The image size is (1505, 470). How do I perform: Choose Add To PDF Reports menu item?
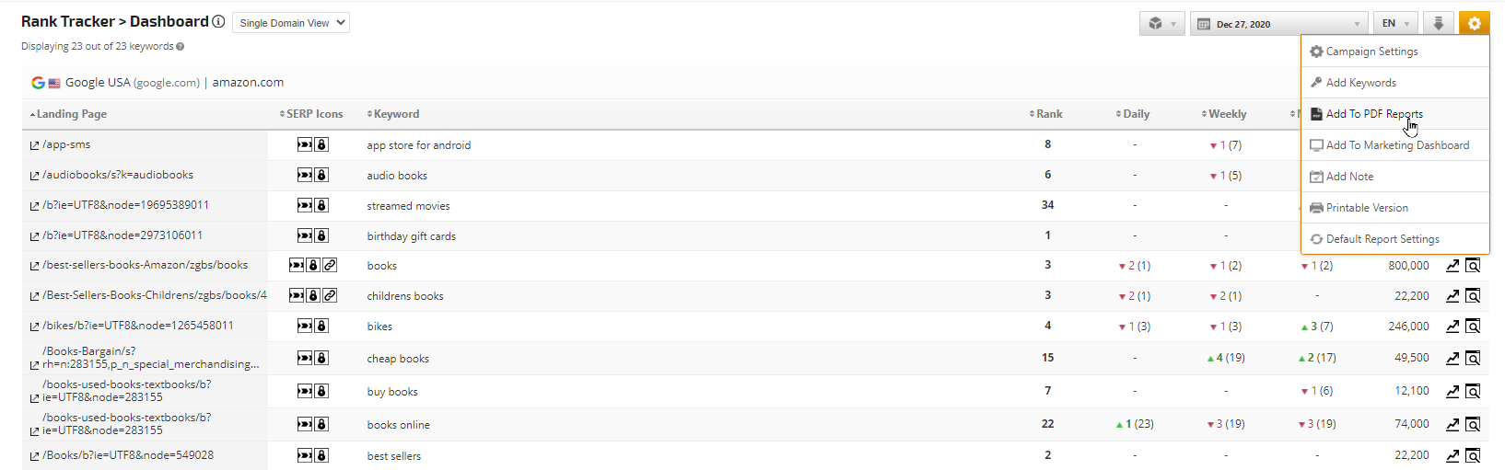1373,114
